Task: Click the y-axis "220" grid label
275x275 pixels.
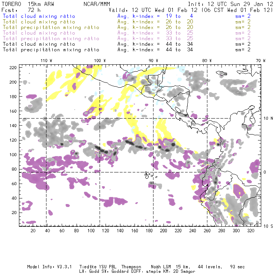Action: pos(13,68)
